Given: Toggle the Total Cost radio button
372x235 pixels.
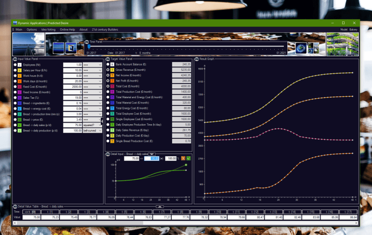Looking at the screenshot, I should [107, 86].
